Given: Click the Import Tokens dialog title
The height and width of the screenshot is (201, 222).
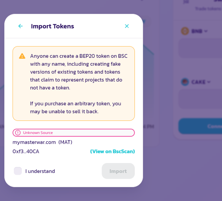Looking at the screenshot, I should (52, 26).
